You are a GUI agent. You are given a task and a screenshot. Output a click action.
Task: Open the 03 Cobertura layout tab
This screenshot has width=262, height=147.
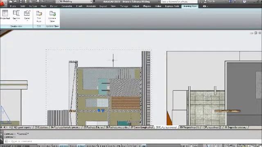tap(41, 127)
